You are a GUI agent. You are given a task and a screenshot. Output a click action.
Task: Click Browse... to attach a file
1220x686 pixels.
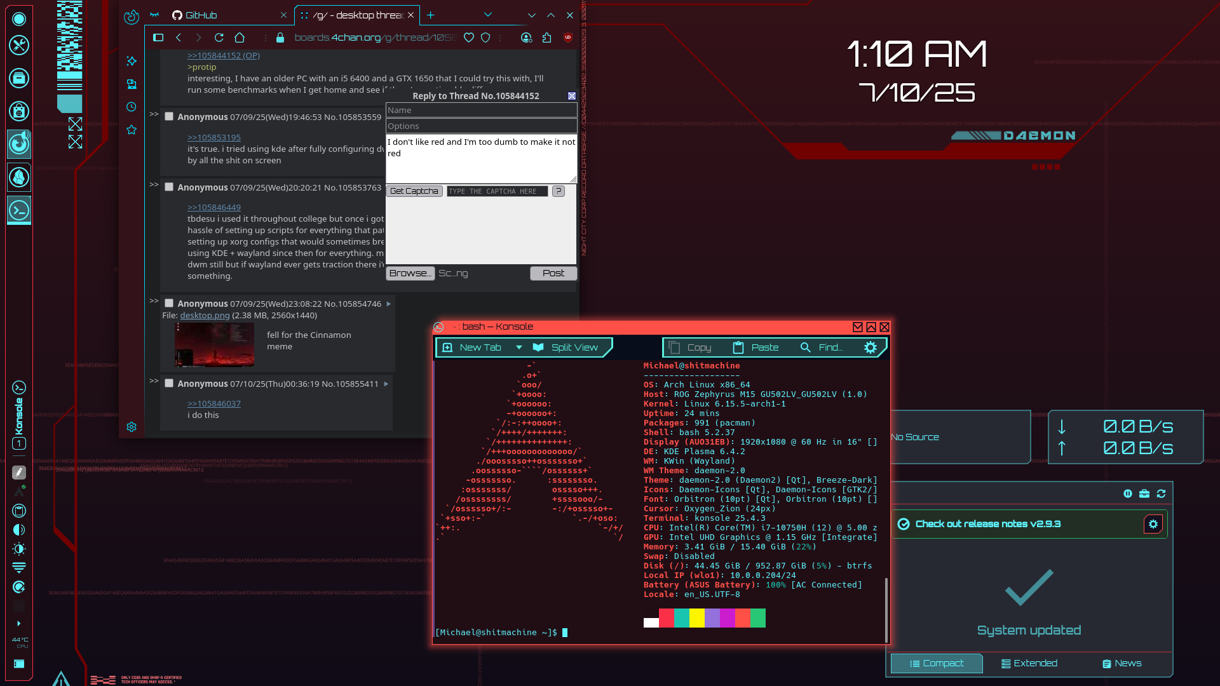[410, 273]
